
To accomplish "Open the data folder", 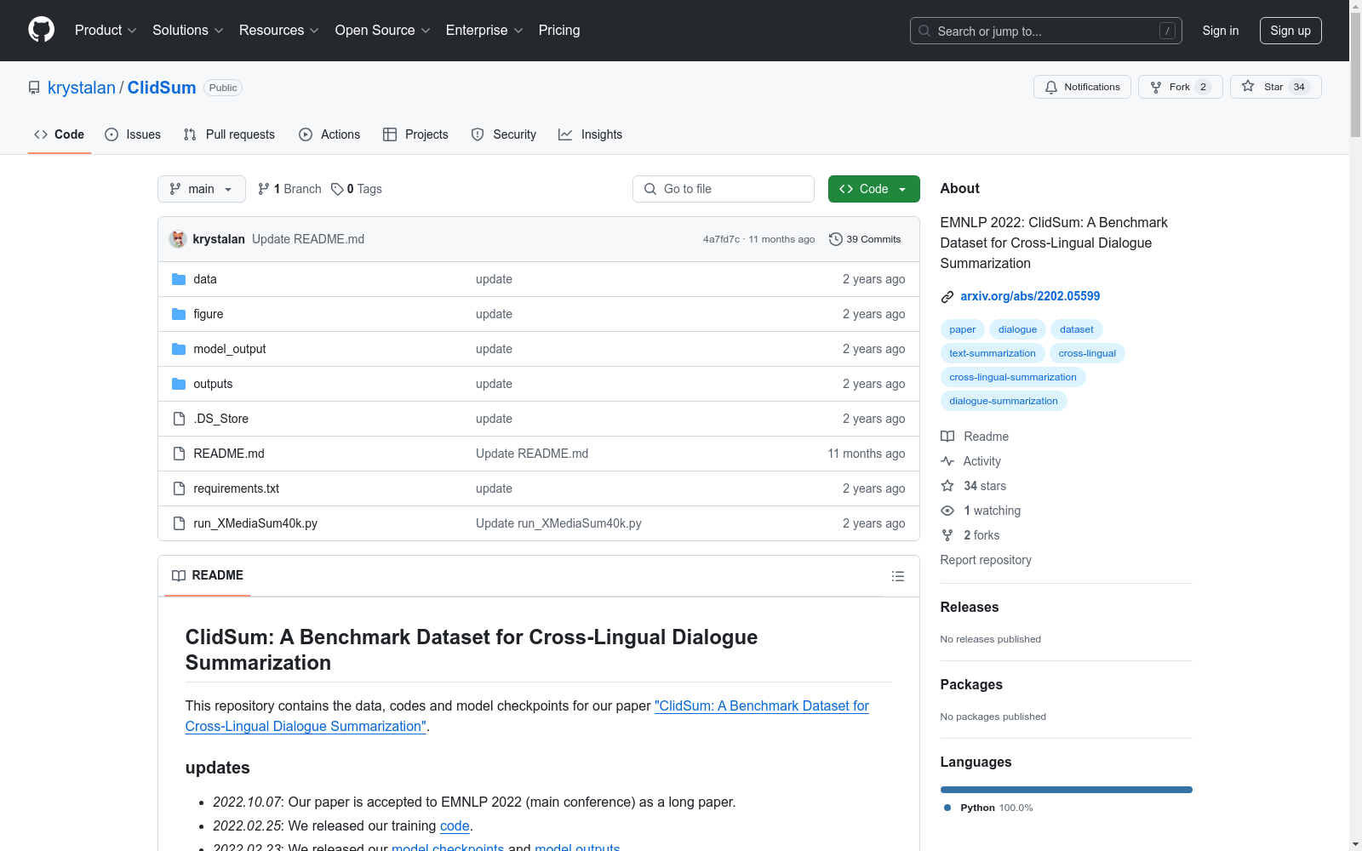I will (205, 279).
